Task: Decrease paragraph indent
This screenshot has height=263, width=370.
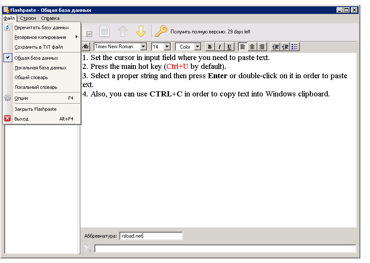Action: click(285, 47)
